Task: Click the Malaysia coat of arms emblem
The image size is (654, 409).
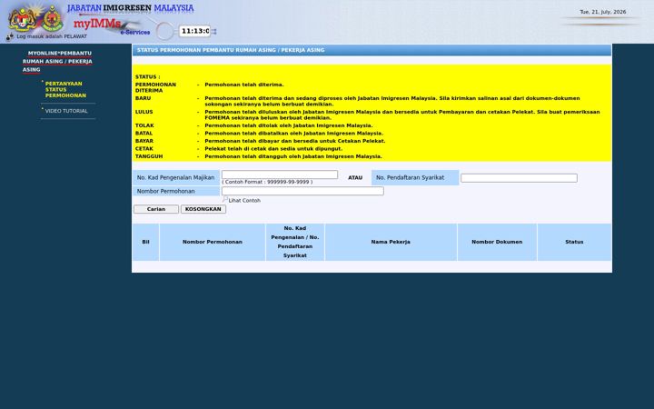Action: 22,19
